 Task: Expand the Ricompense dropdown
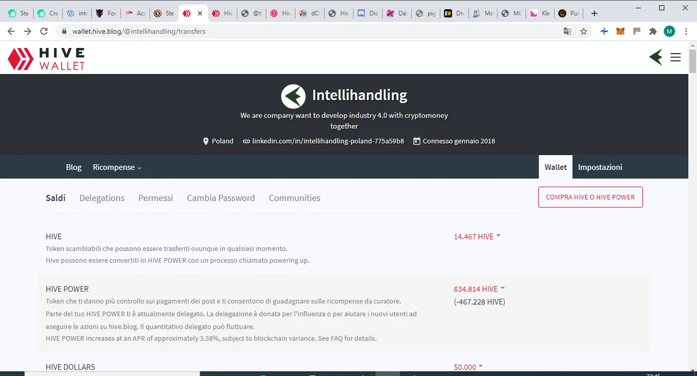click(x=117, y=167)
